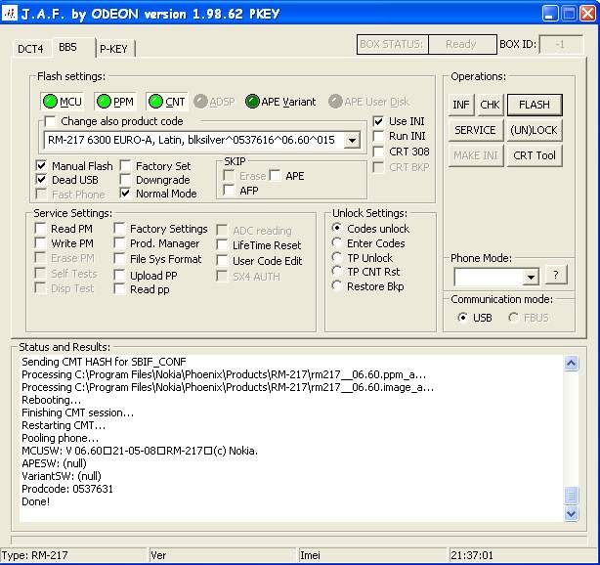Click the results log scrollbar thumb
Screen dimensions: 600x565
coord(571,496)
